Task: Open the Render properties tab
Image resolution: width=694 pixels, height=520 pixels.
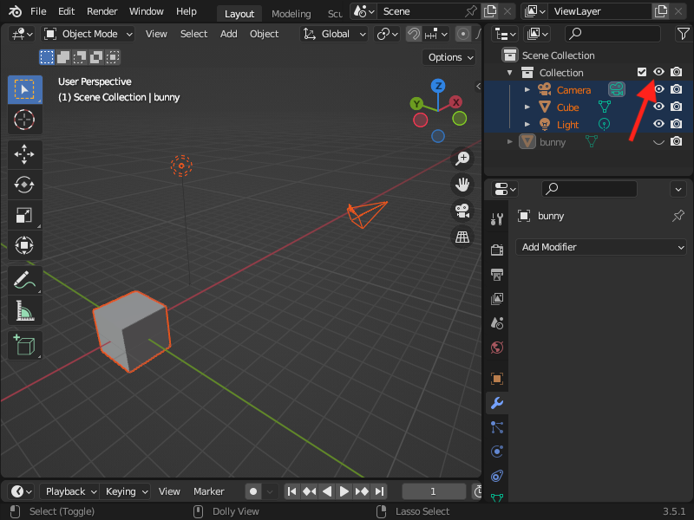Action: 497,250
